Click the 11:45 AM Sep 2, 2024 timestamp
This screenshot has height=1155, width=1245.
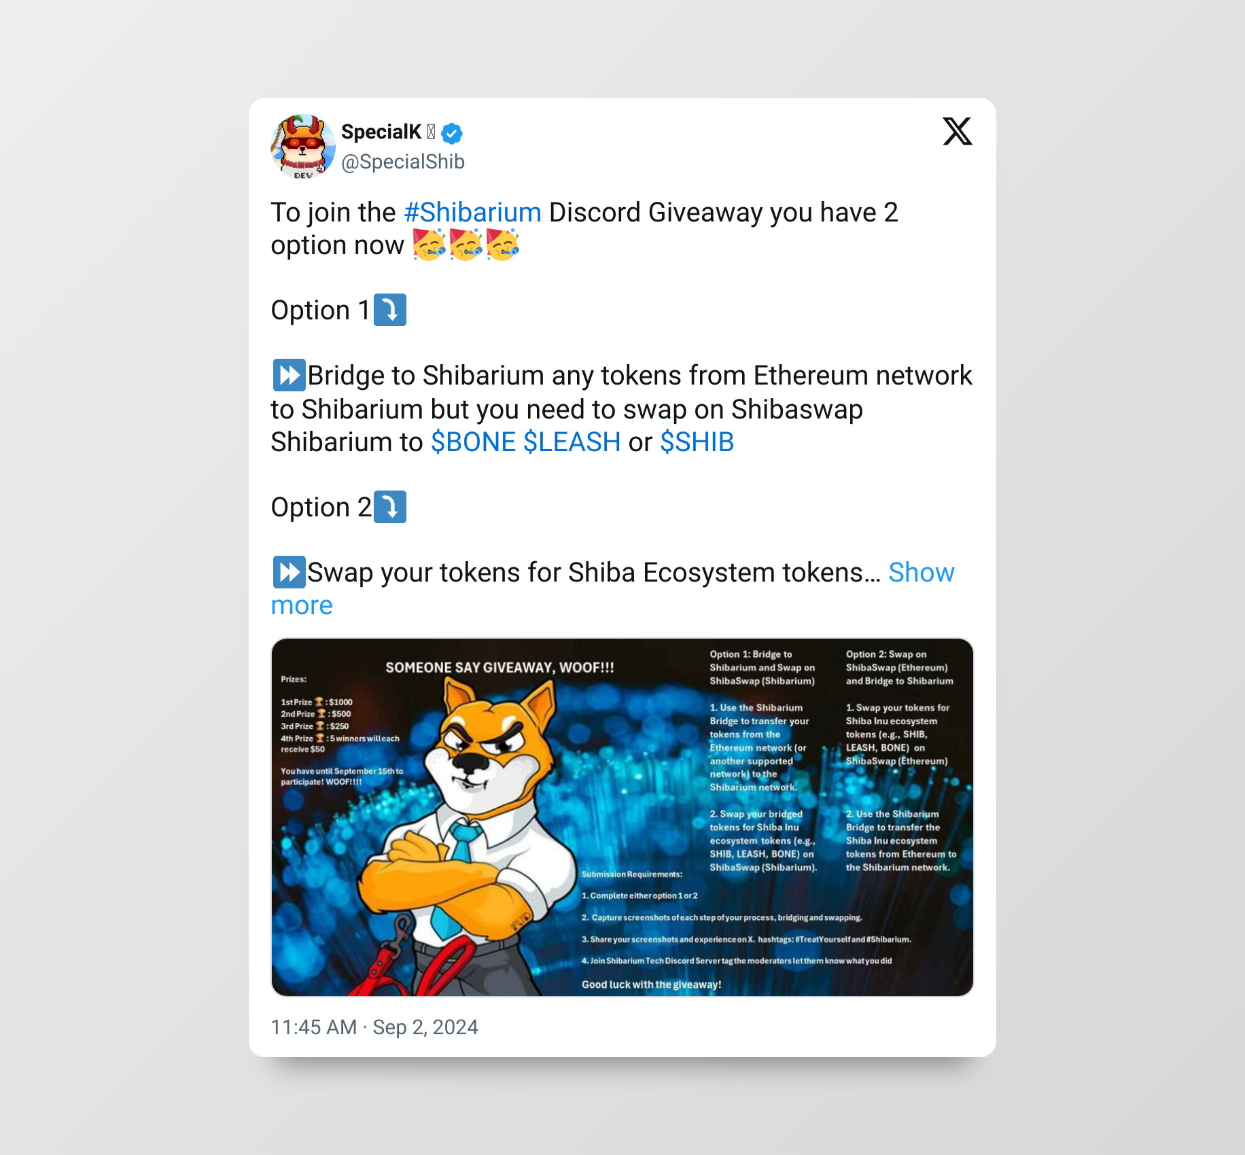click(374, 1027)
